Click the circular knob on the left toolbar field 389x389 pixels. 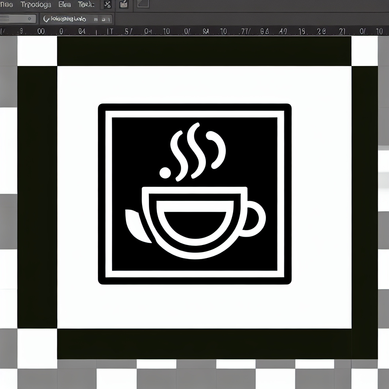[x=30, y=18]
